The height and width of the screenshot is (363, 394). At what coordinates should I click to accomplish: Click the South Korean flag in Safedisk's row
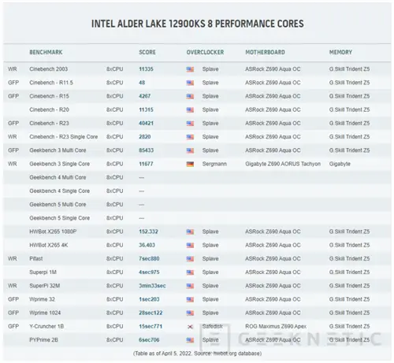click(x=190, y=327)
